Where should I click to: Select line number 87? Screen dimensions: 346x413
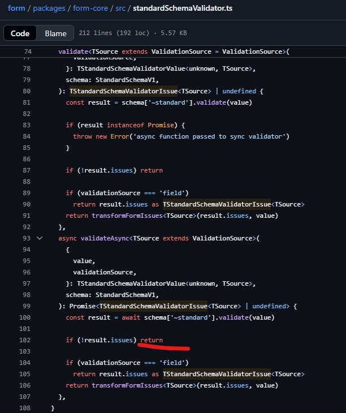tap(27, 170)
